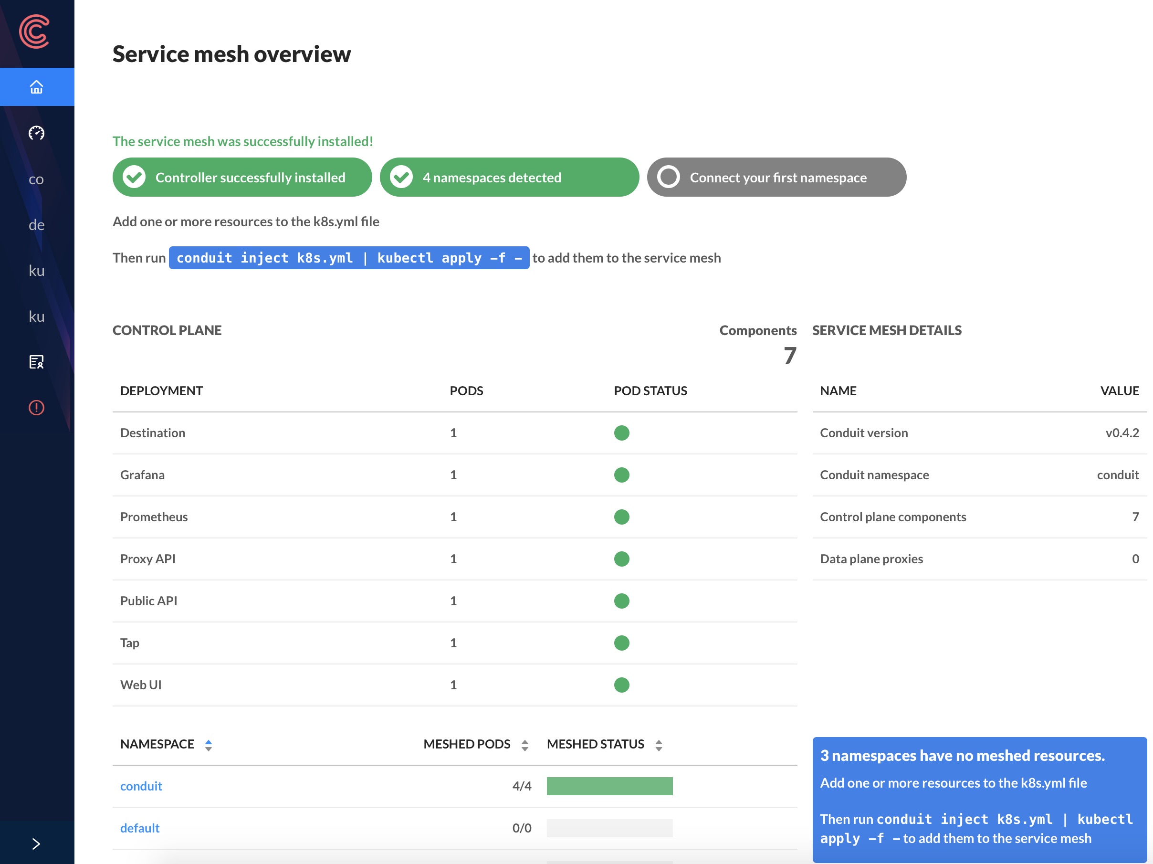The width and height of the screenshot is (1153, 864).
Task: Click the Web UI pod status dot
Action: tap(621, 685)
